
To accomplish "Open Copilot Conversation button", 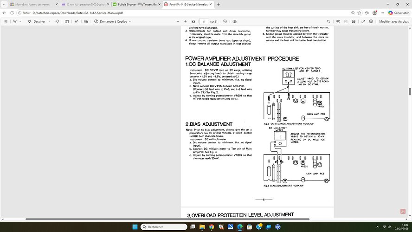I will (x=399, y=13).
